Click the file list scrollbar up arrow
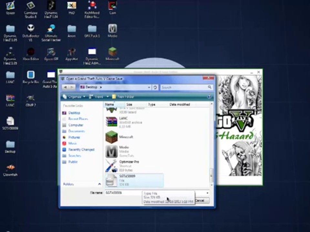Screen dimensions: 310x232 [211, 104]
